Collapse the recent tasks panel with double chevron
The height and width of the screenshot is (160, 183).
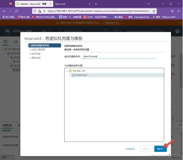point(180,125)
